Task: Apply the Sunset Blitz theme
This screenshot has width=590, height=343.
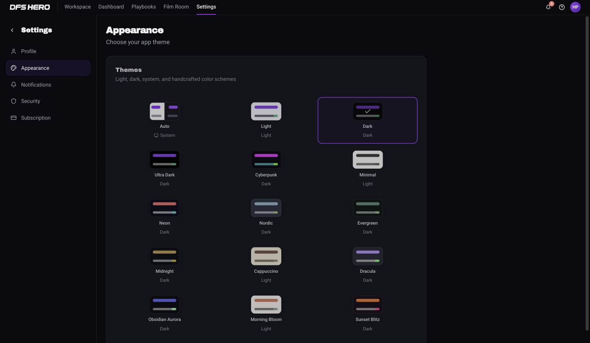Action: [x=368, y=314]
